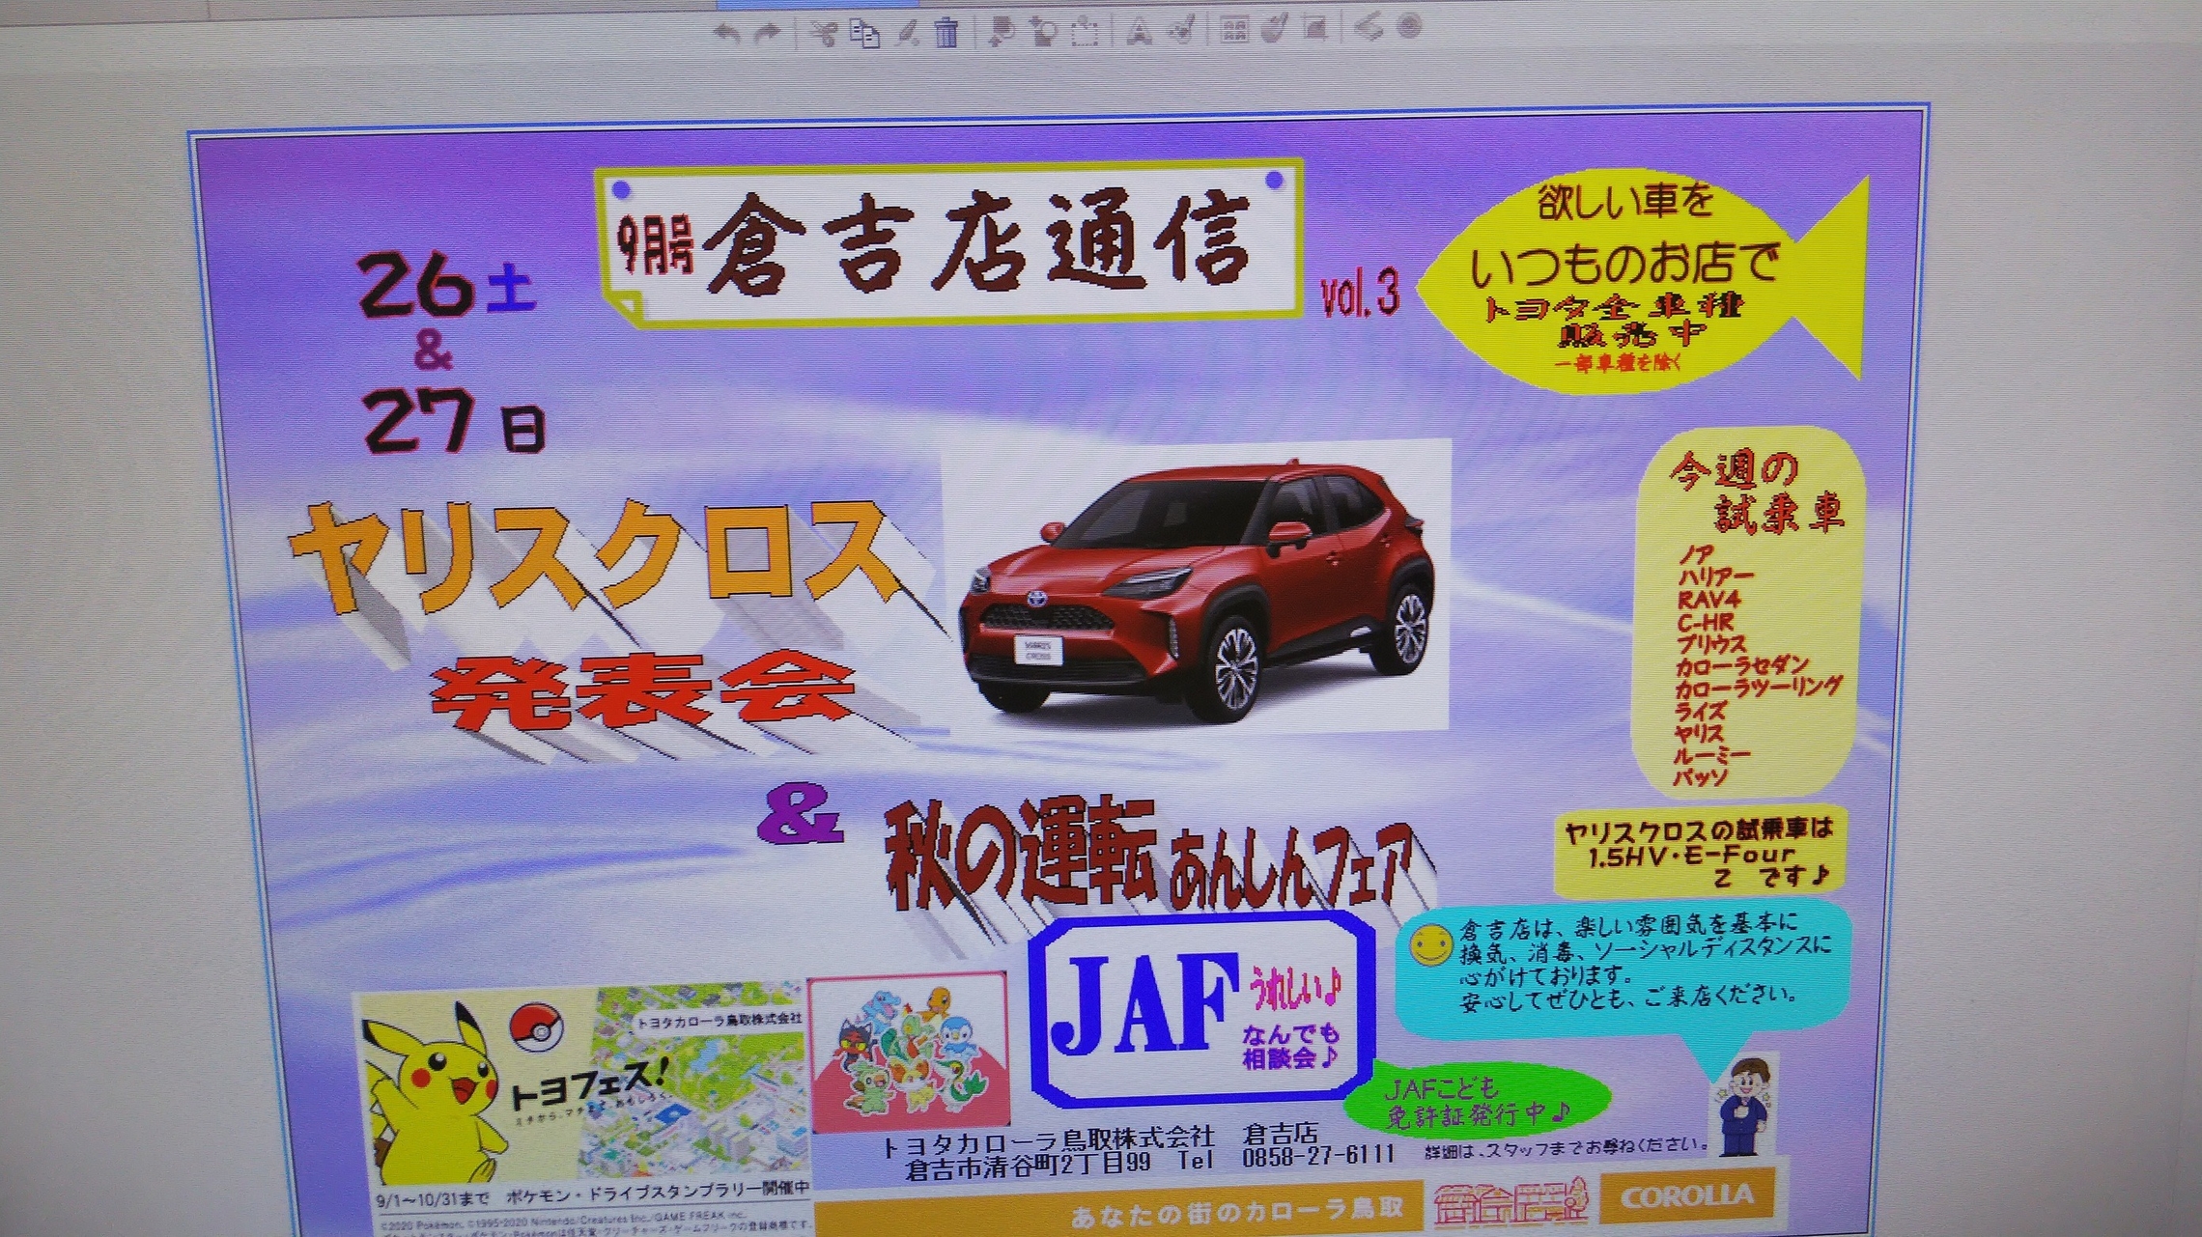Click the dotted-rectangle selection icon
This screenshot has width=2202, height=1237.
click(1086, 31)
